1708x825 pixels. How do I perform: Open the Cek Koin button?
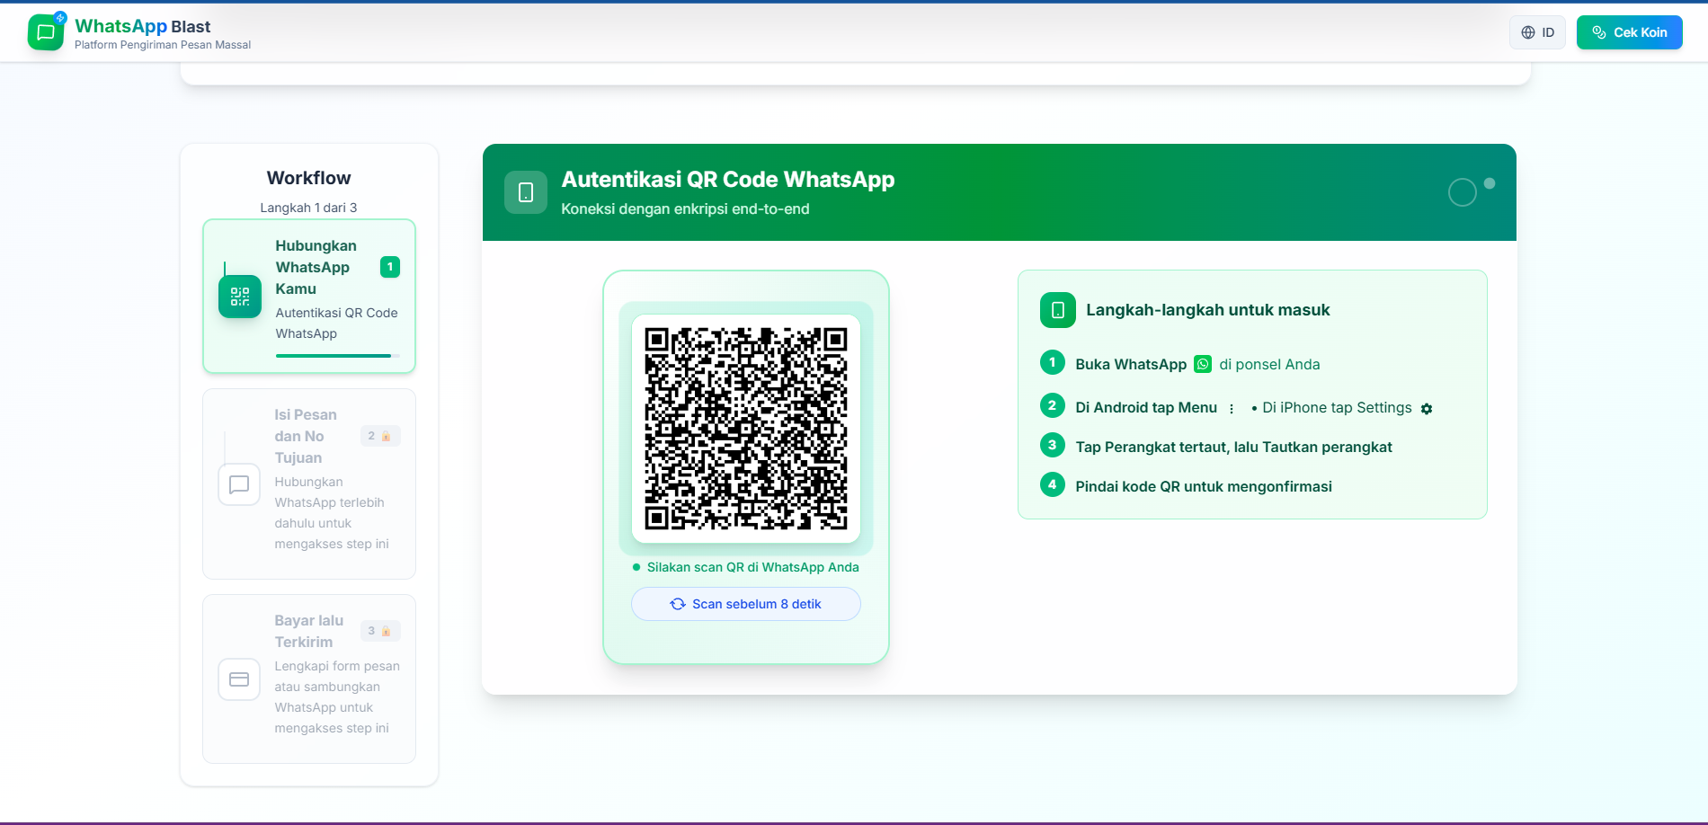pyautogui.click(x=1629, y=32)
